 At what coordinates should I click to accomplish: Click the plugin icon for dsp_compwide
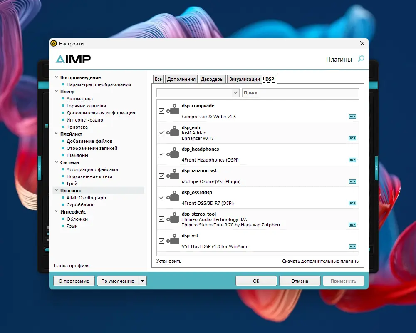coord(173,109)
